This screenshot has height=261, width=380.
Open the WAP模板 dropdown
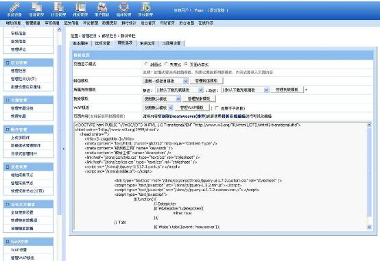point(158,108)
